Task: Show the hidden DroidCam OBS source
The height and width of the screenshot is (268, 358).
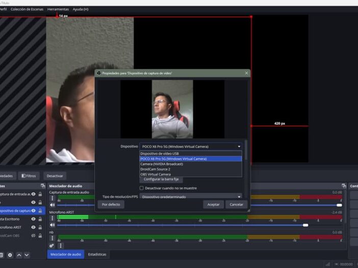Action: 34,235
